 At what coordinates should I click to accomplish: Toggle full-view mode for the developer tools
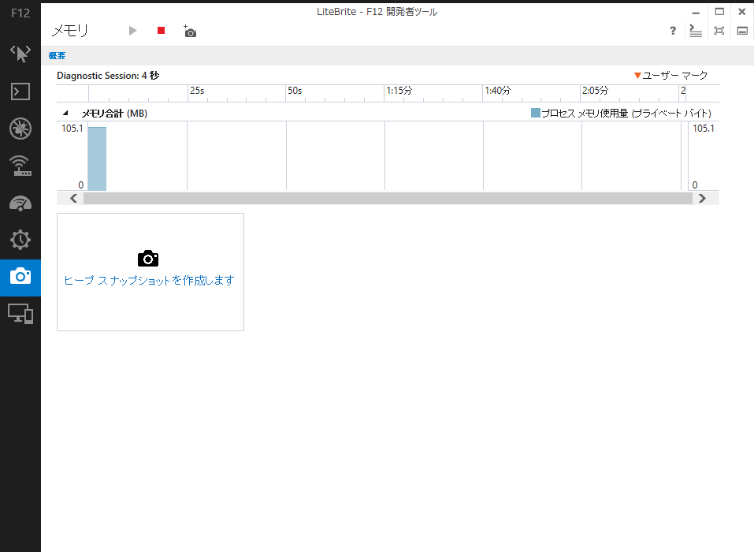click(x=719, y=31)
